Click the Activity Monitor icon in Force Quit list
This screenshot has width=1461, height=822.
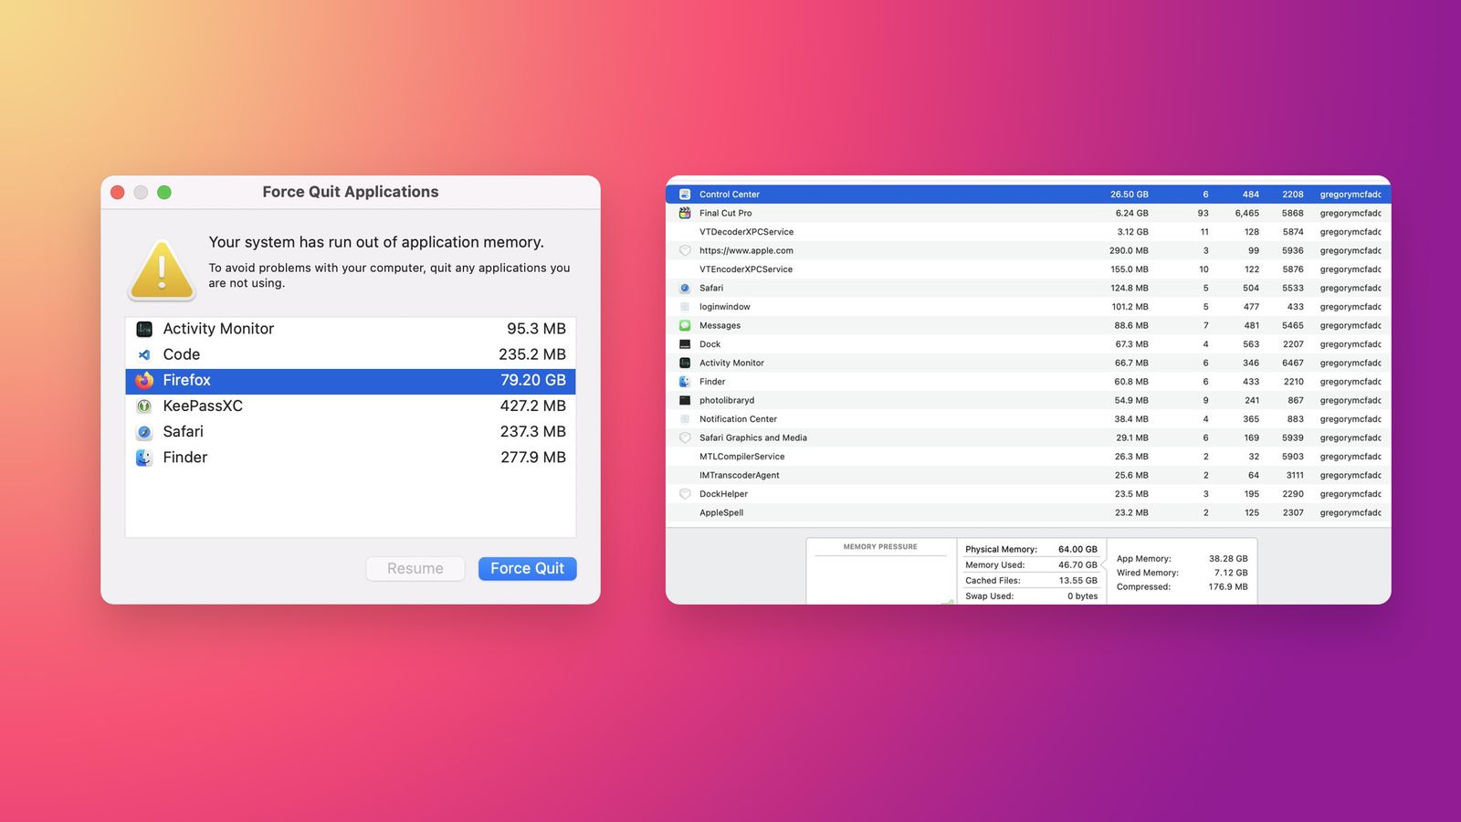tap(144, 329)
